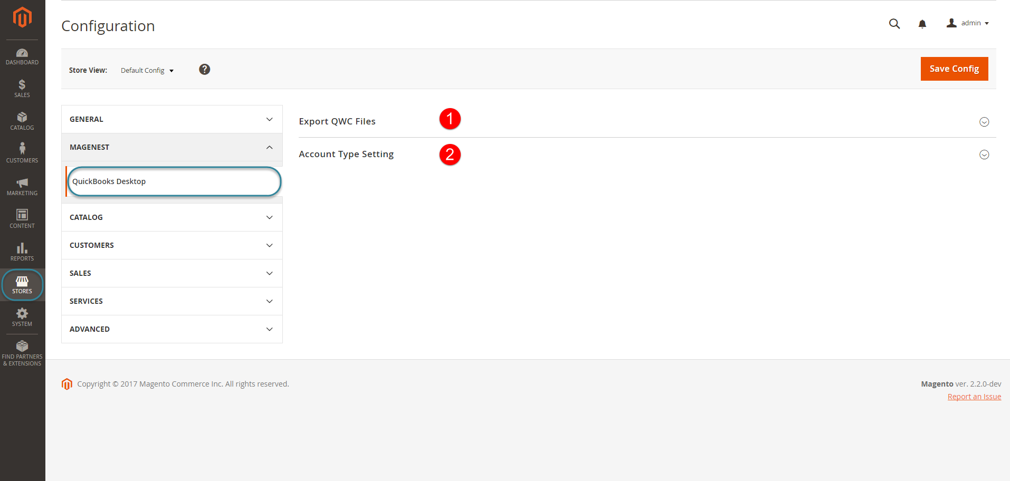Open the Default Config store view dropdown
Image resolution: width=1010 pixels, height=481 pixels.
tap(147, 71)
